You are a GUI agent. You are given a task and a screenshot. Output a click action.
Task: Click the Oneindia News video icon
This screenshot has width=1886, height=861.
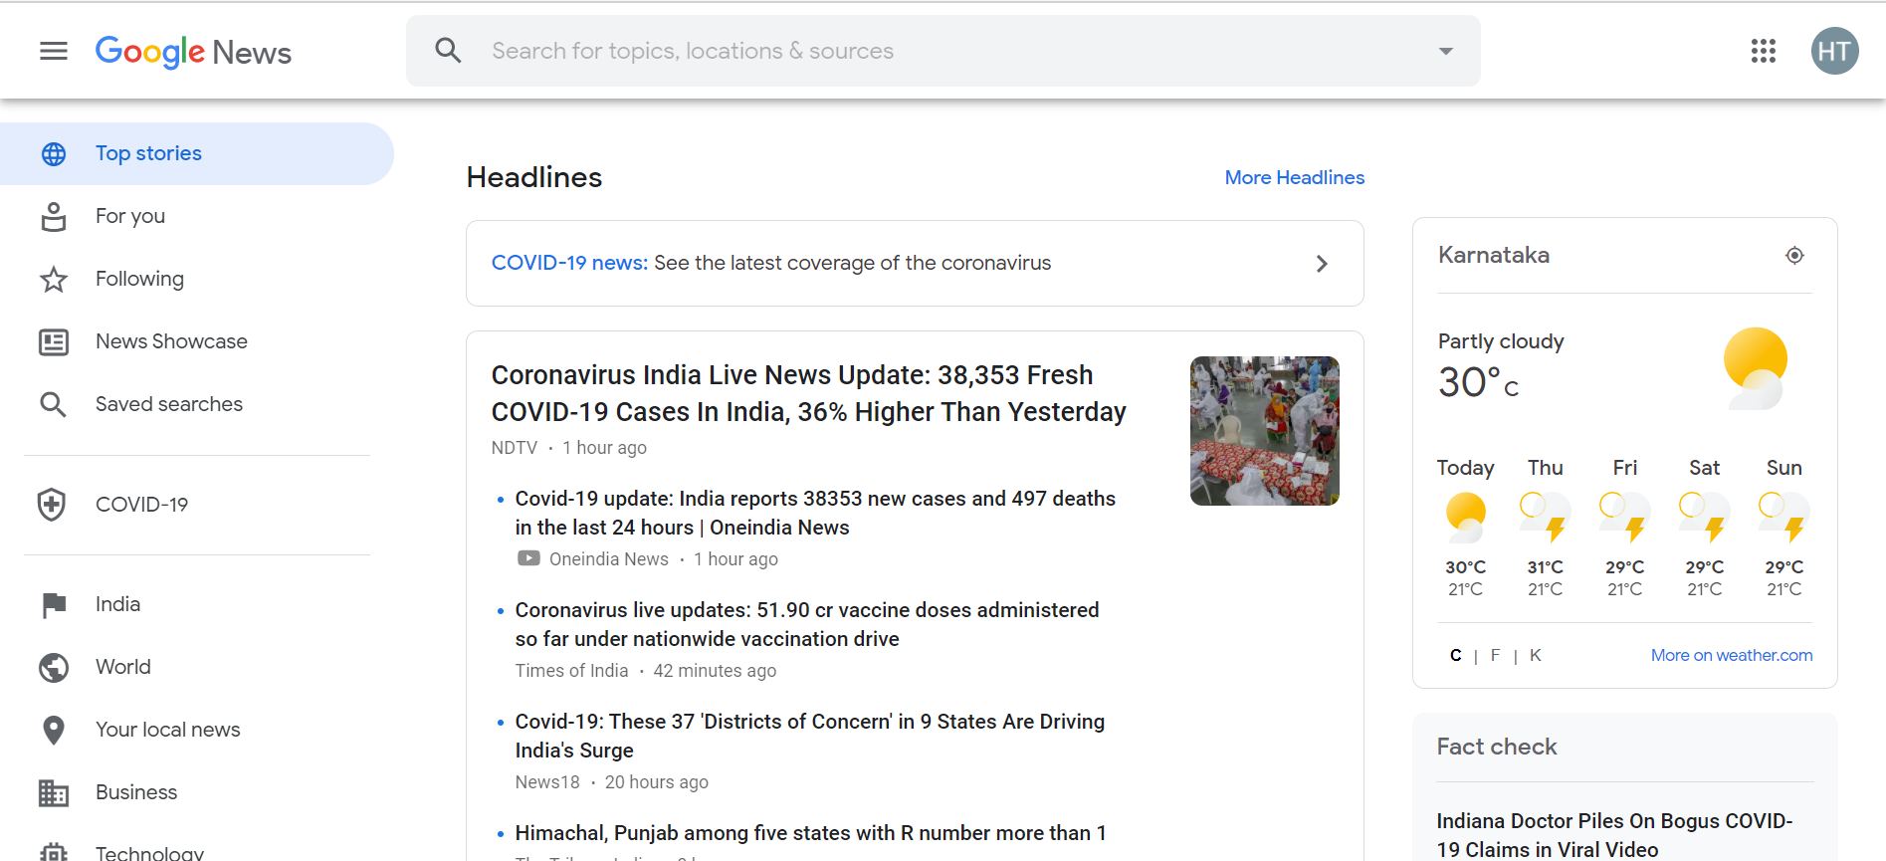[x=528, y=558]
